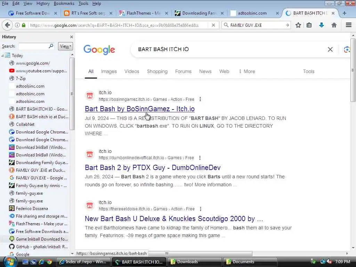Open the new tab plus button
This screenshot has width=356, height=267.
[x=345, y=13]
